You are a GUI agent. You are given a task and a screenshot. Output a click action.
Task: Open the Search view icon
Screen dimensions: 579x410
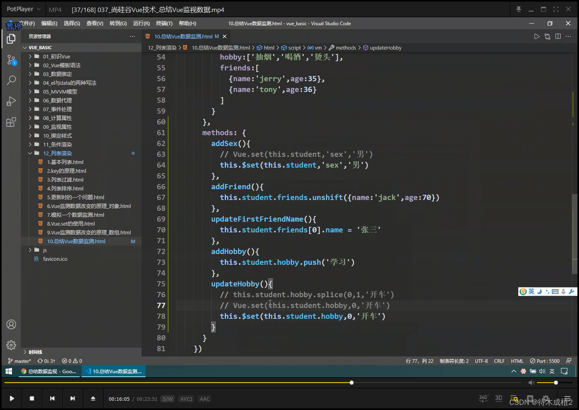(x=11, y=80)
